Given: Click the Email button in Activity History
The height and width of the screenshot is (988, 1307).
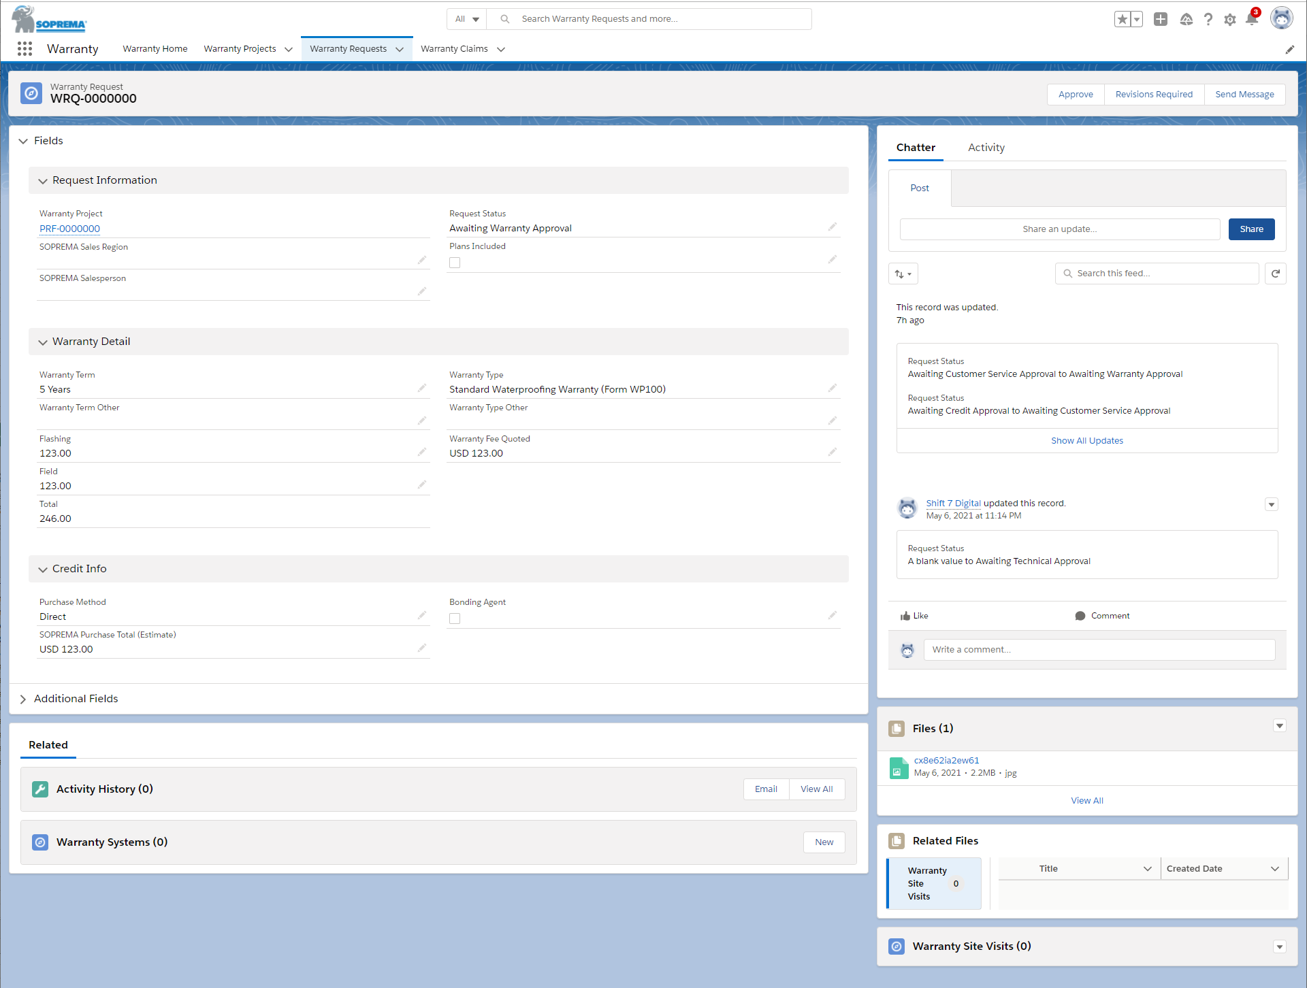Looking at the screenshot, I should click(x=766, y=789).
